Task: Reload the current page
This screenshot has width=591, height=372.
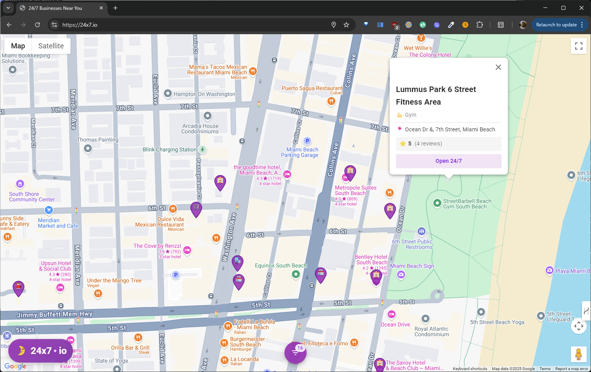Action: click(x=37, y=25)
